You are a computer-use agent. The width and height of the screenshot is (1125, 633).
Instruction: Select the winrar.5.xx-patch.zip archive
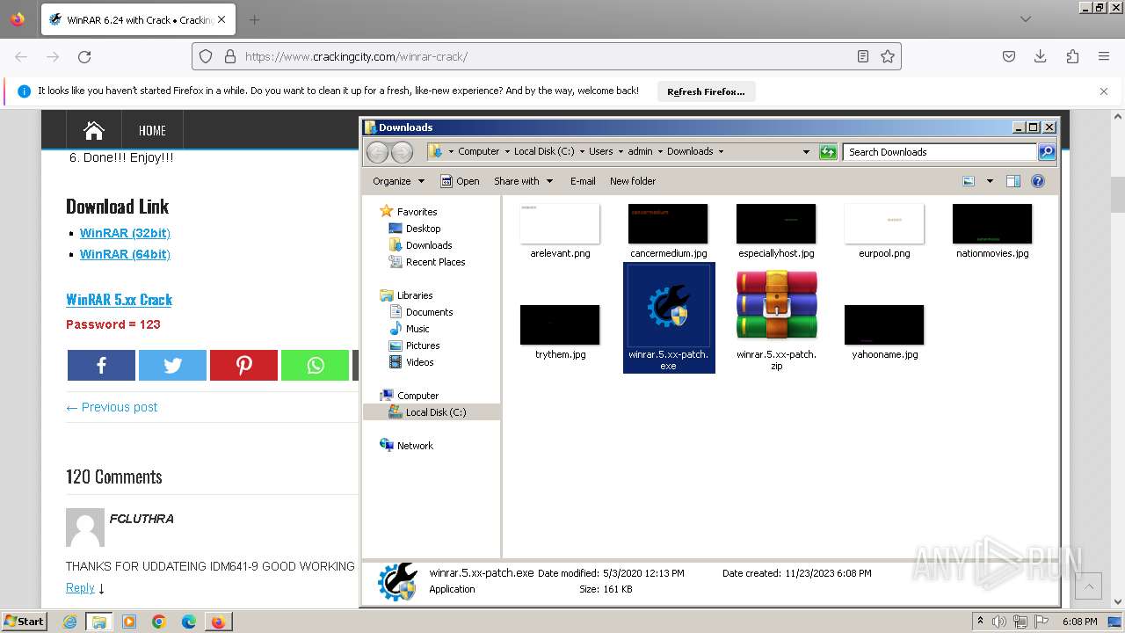(x=776, y=319)
